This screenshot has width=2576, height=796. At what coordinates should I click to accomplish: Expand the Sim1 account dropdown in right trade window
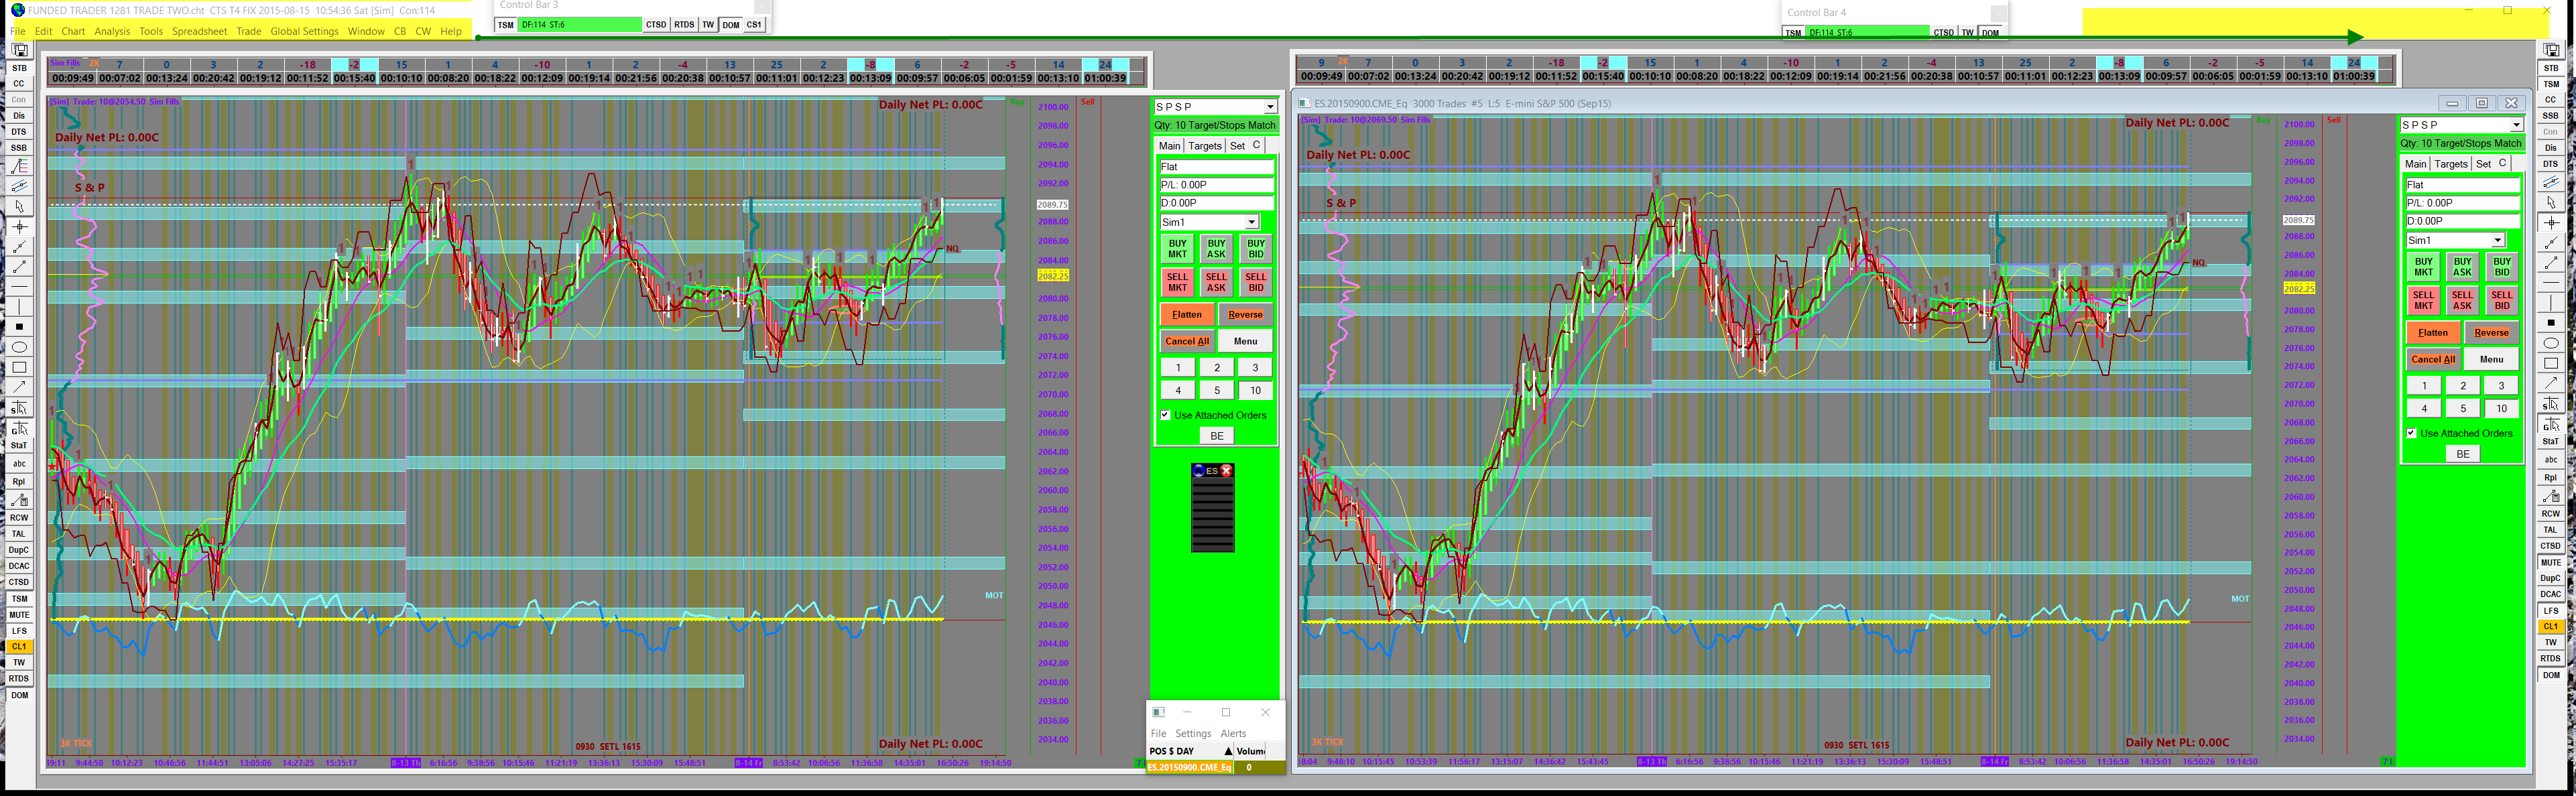tap(2497, 240)
